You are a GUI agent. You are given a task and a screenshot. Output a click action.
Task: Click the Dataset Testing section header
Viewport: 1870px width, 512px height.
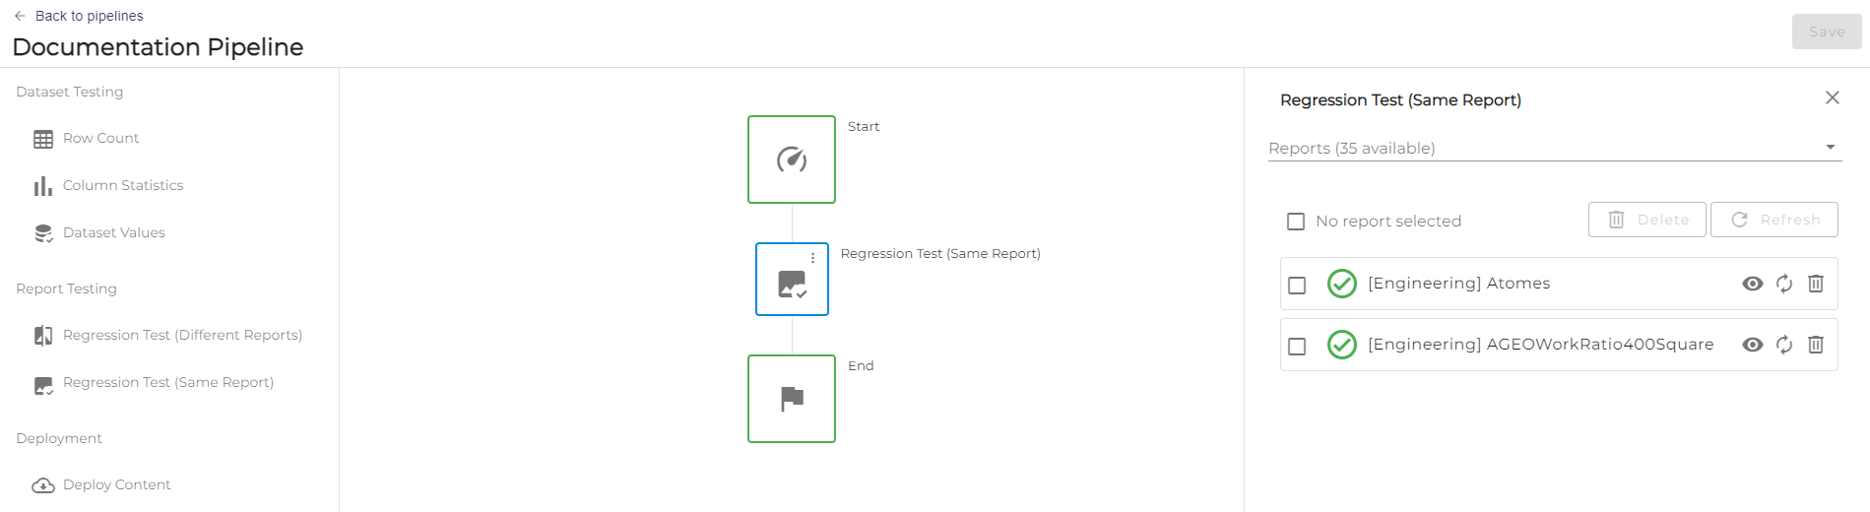tap(70, 92)
